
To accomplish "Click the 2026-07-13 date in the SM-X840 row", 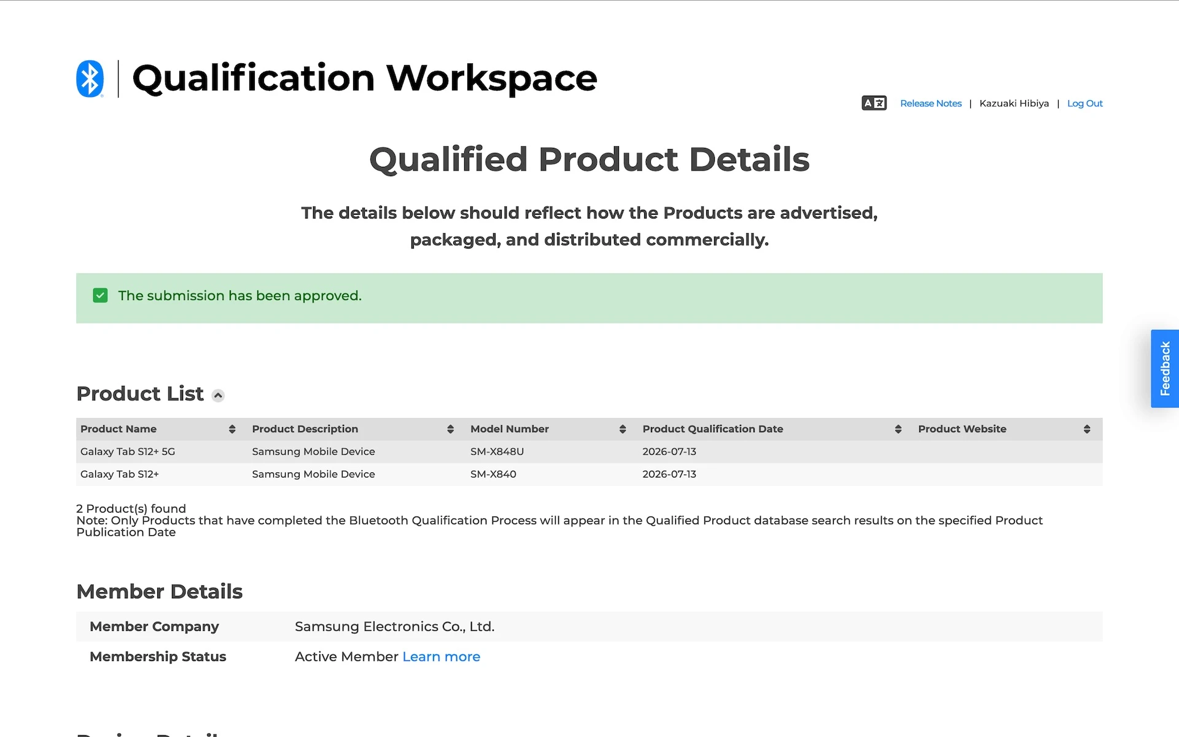I will (669, 474).
